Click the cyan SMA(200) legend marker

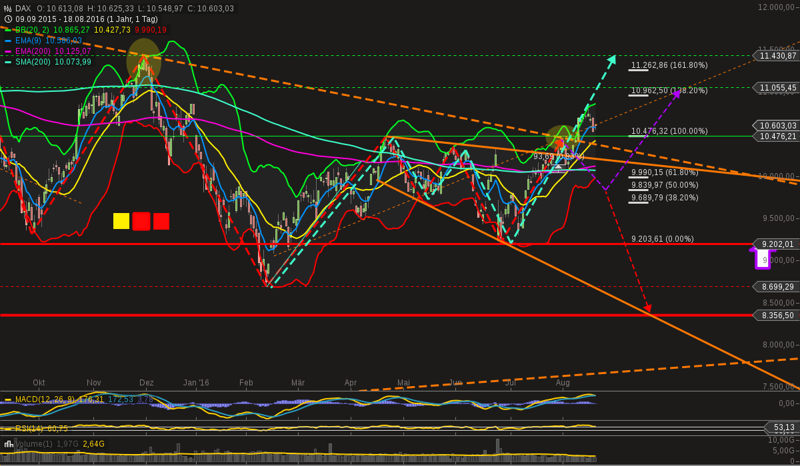[x=8, y=62]
